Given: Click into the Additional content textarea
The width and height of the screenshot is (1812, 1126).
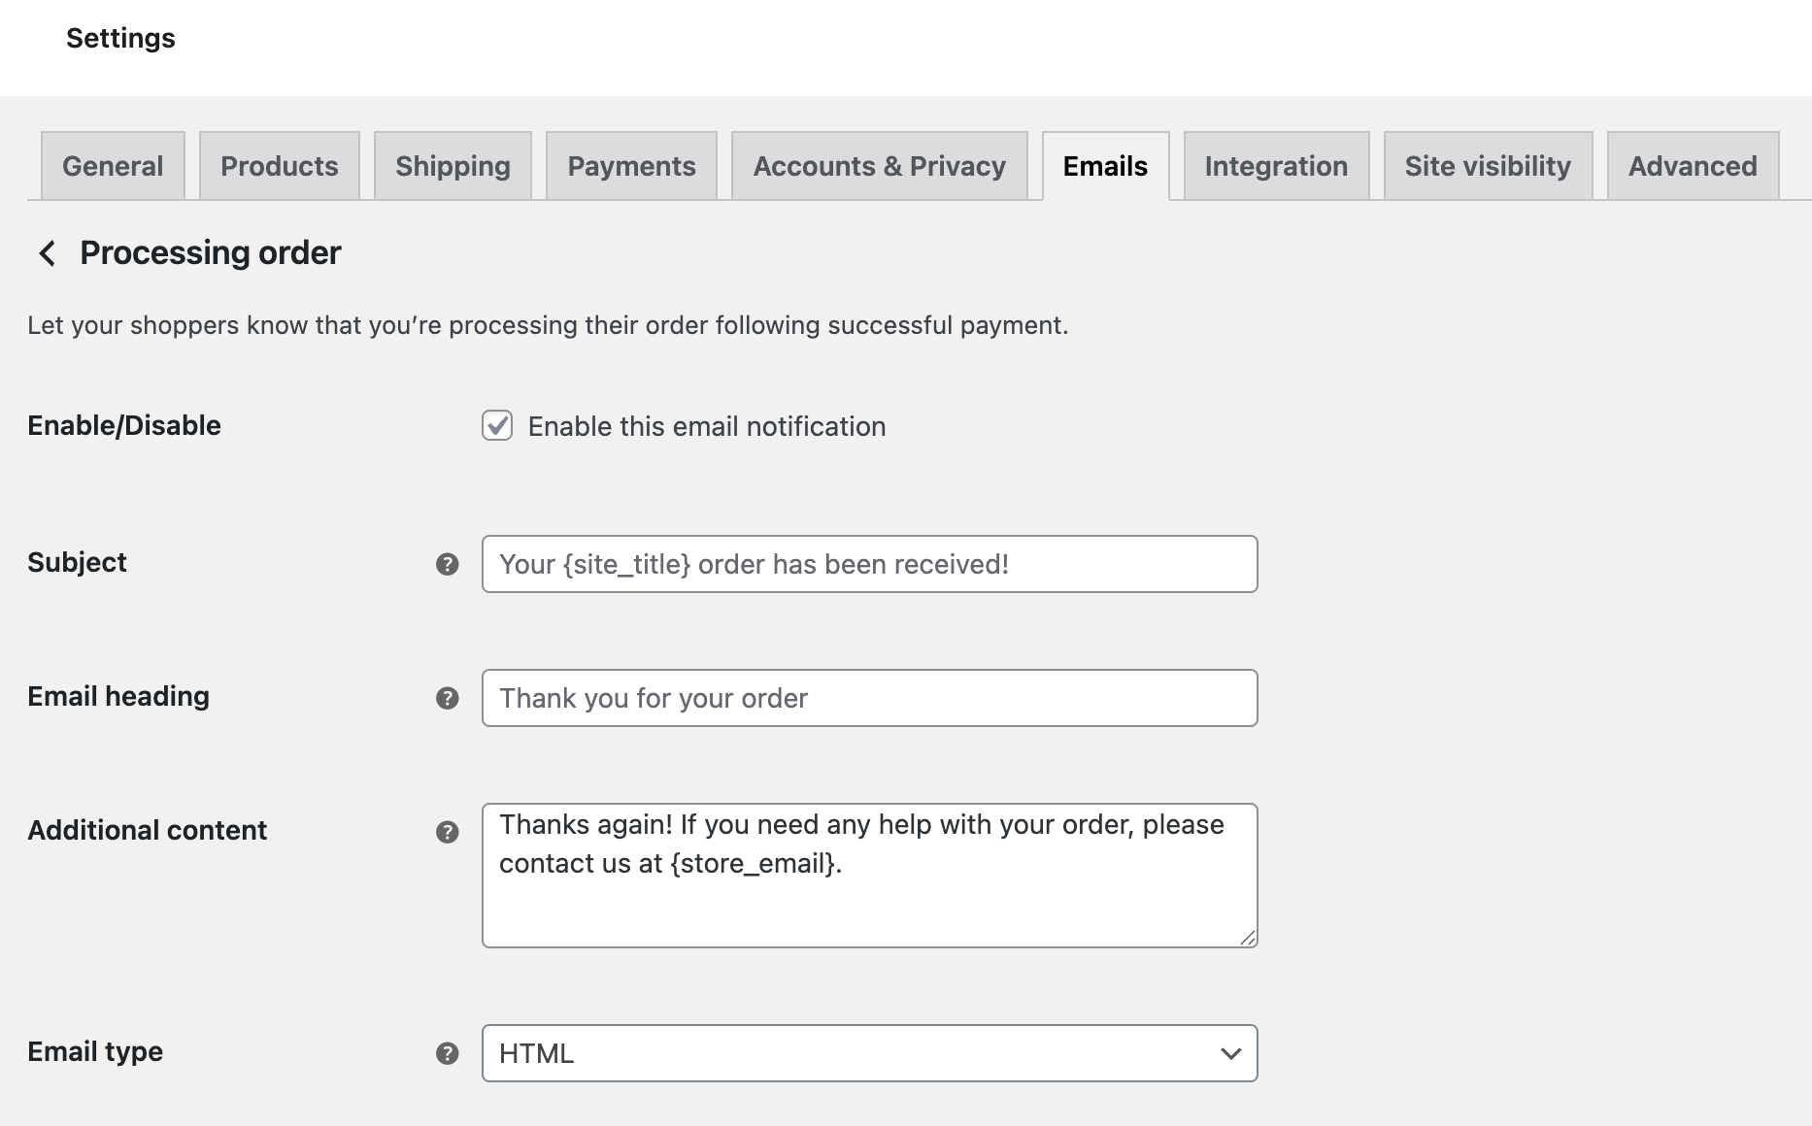Looking at the screenshot, I should [x=869, y=874].
